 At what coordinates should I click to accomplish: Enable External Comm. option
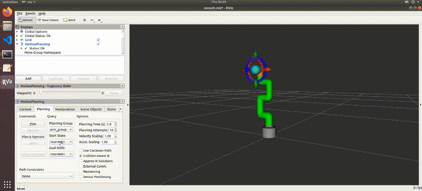pos(81,166)
